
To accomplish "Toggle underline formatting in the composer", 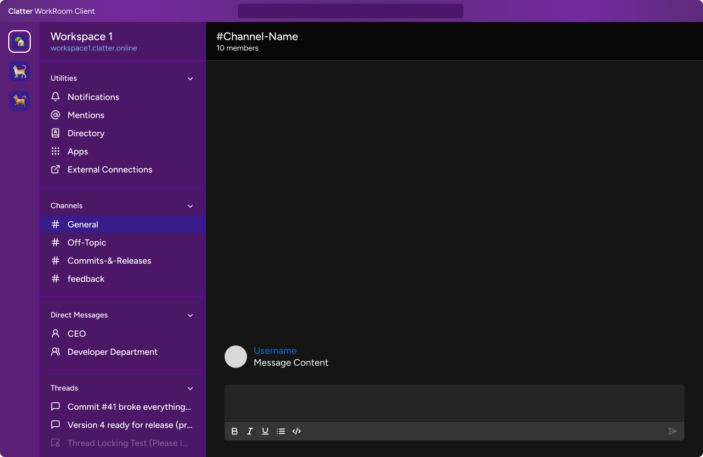I will point(265,431).
